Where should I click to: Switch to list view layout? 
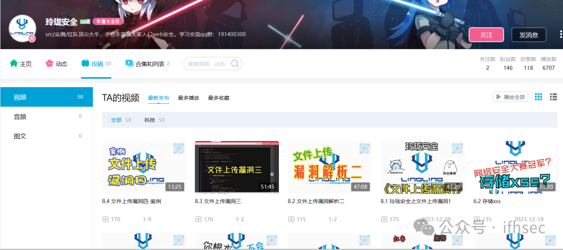(x=553, y=97)
